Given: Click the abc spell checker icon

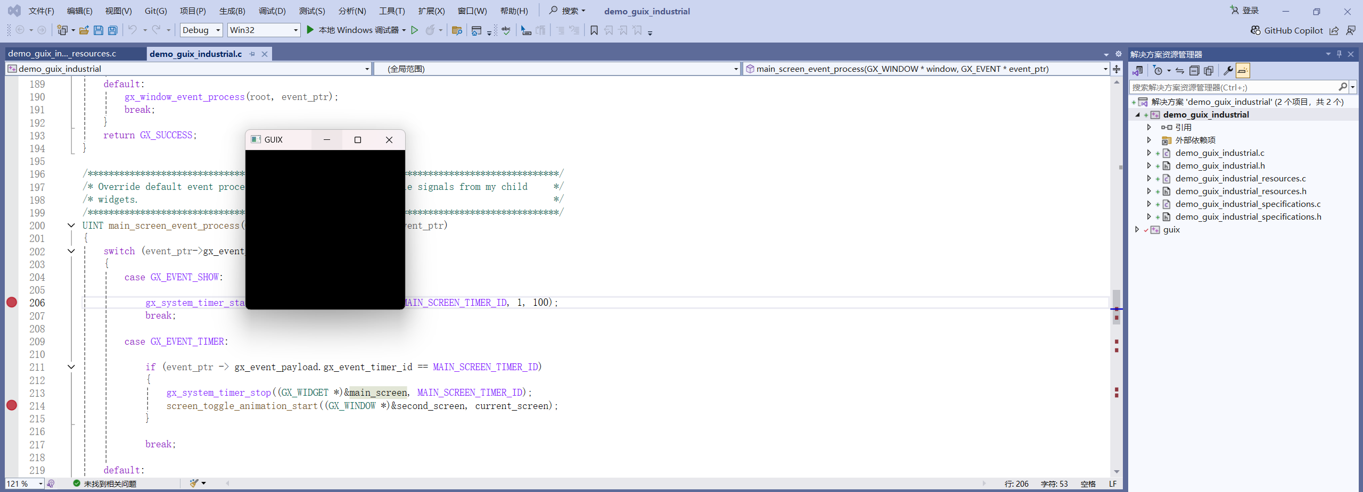Looking at the screenshot, I should coord(506,30).
